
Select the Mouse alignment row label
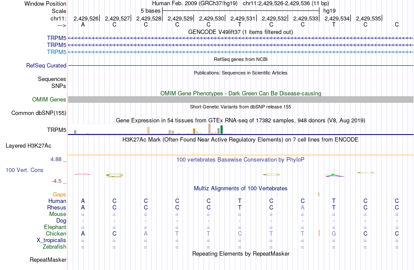(x=58, y=214)
